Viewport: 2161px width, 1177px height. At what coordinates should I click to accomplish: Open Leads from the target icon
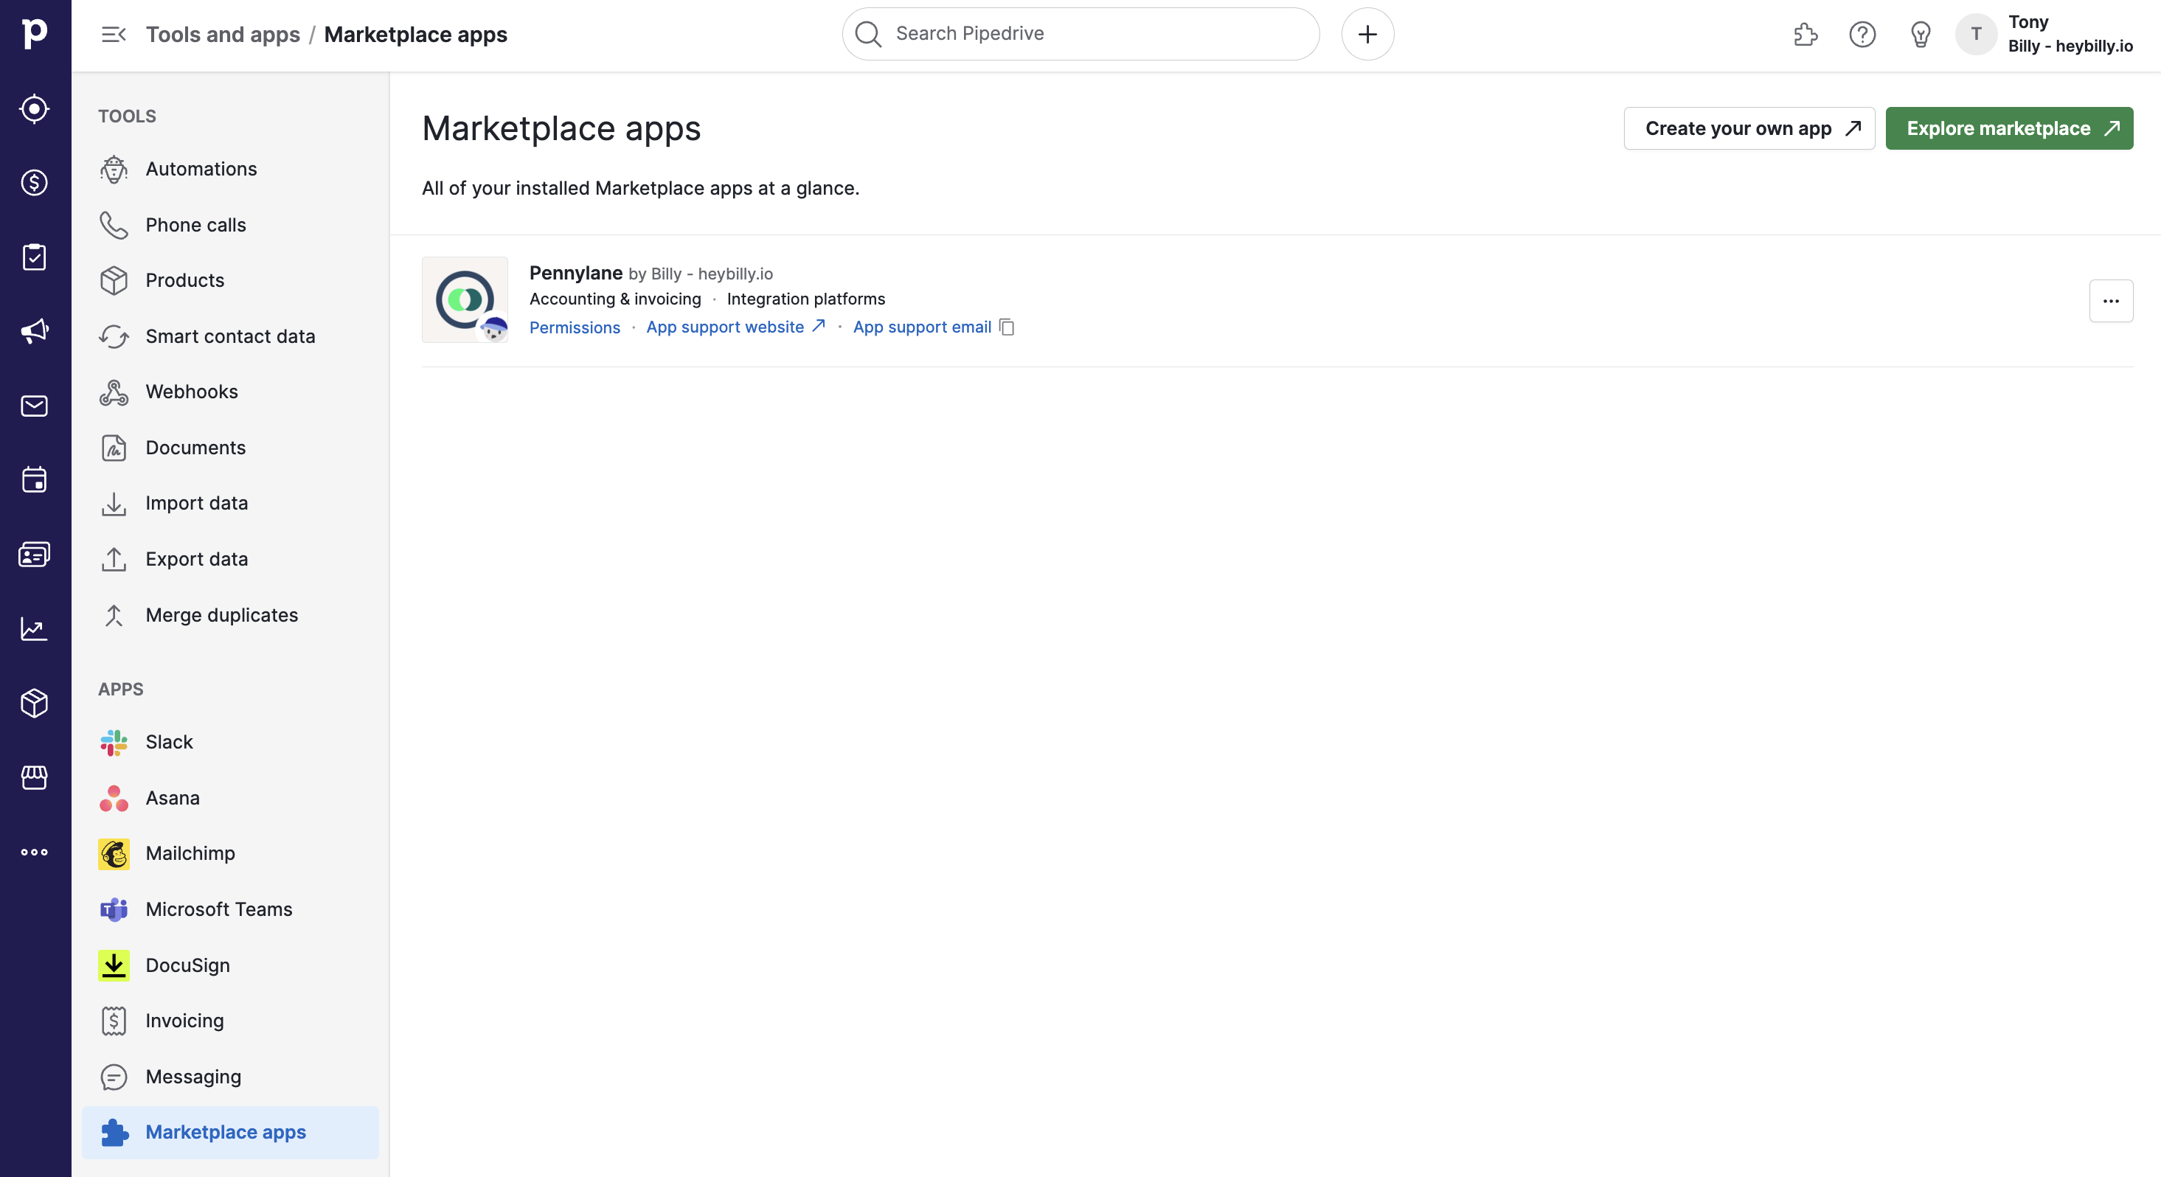(x=35, y=108)
